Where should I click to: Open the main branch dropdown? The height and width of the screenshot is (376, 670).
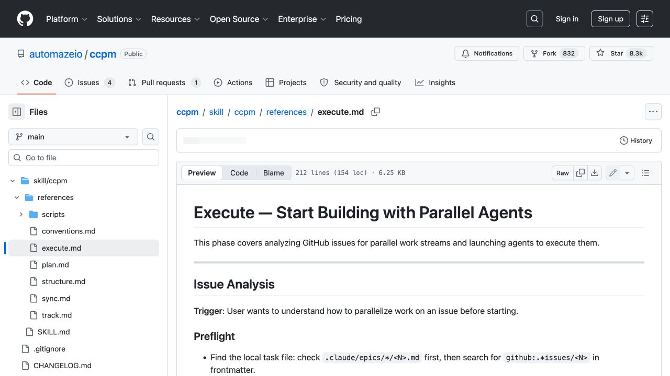tap(73, 137)
